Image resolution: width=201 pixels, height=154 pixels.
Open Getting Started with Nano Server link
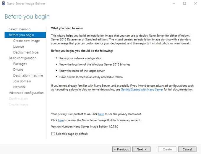(142, 90)
